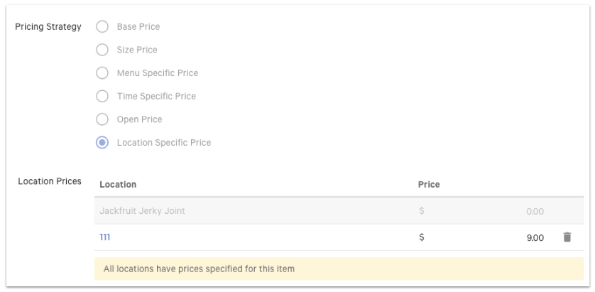Click dollar sign in Jackfruit Jerky Joint row
The height and width of the screenshot is (292, 595).
coord(422,211)
